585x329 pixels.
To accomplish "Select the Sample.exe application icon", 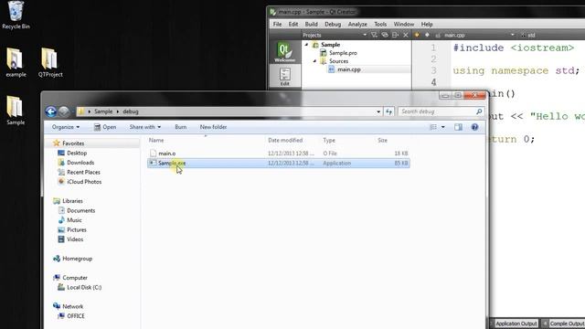I will coord(153,163).
